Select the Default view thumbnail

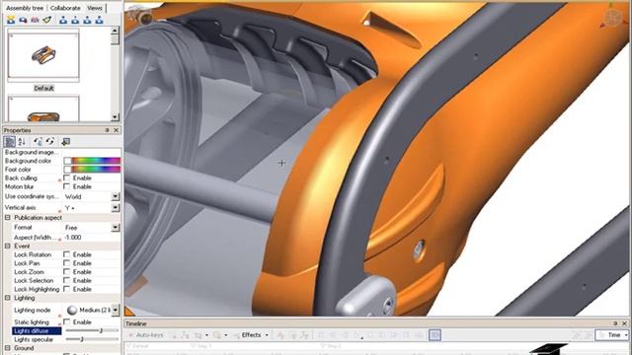pyautogui.click(x=43, y=55)
